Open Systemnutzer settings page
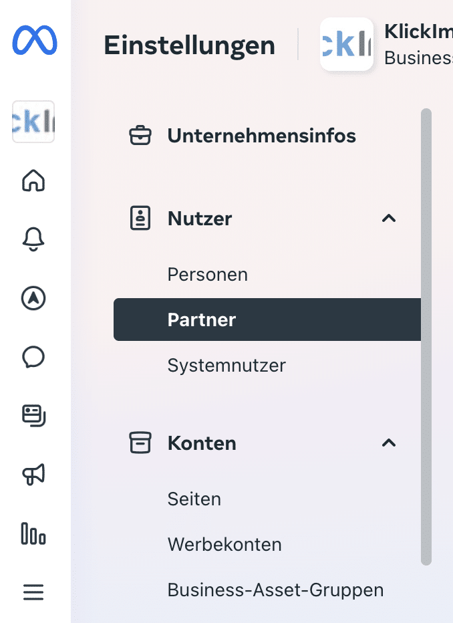Viewport: 453px width, 623px height. click(x=226, y=366)
